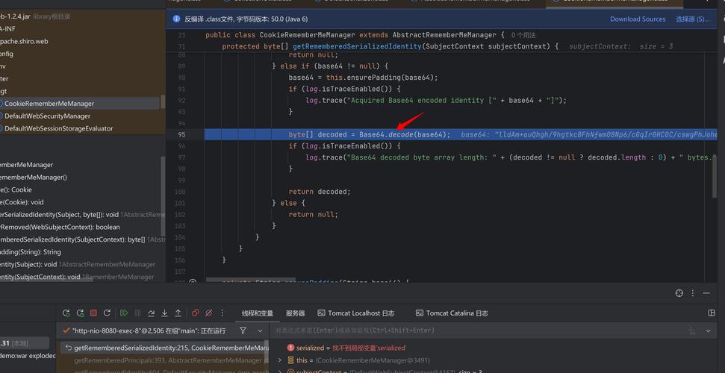Open the thread selector dropdown chevron
Image resolution: width=725 pixels, height=373 pixels.
[x=261, y=330]
